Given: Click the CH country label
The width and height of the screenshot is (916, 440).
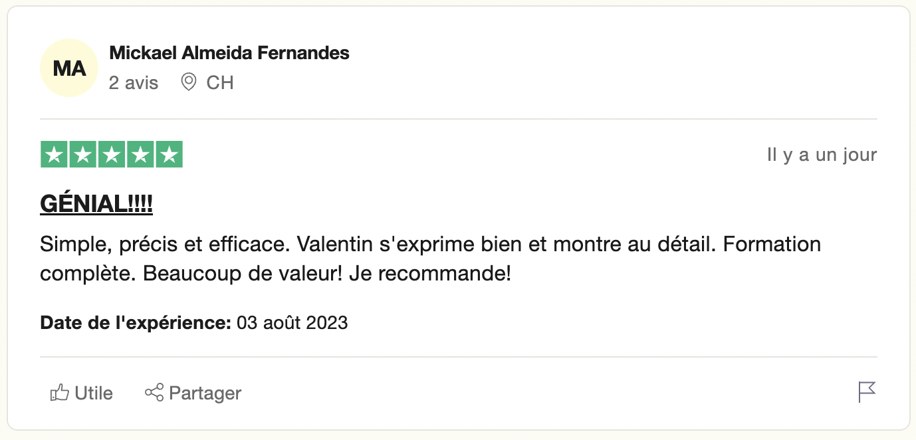Looking at the screenshot, I should (x=220, y=83).
